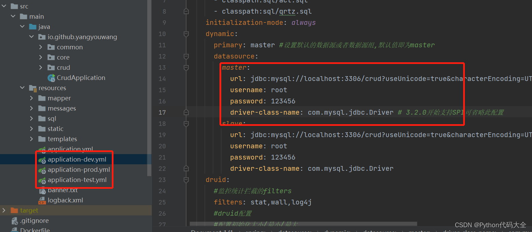Click the CrudApplication Spring Boot run icon
Viewport: 532px width, 232px height.
click(x=52, y=78)
